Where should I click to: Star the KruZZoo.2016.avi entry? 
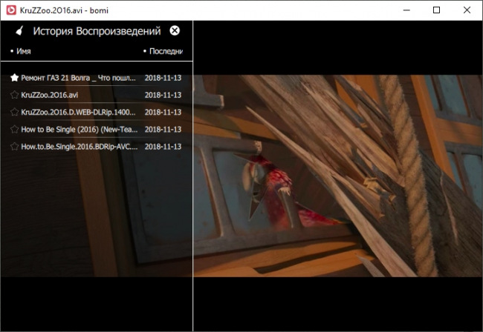point(14,95)
